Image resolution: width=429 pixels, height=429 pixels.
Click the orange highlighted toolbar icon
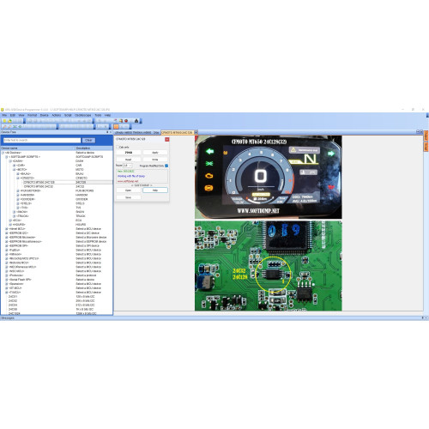116,126
